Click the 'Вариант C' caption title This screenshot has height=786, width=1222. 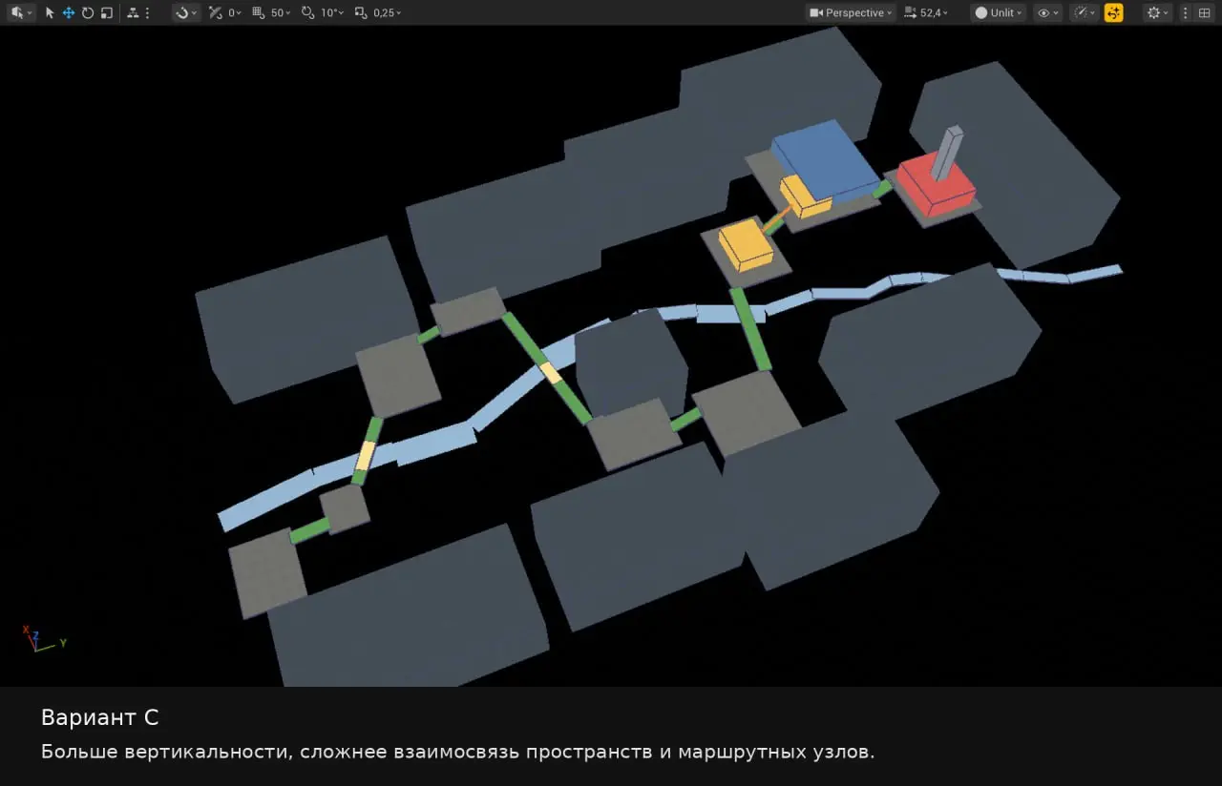[x=100, y=718]
